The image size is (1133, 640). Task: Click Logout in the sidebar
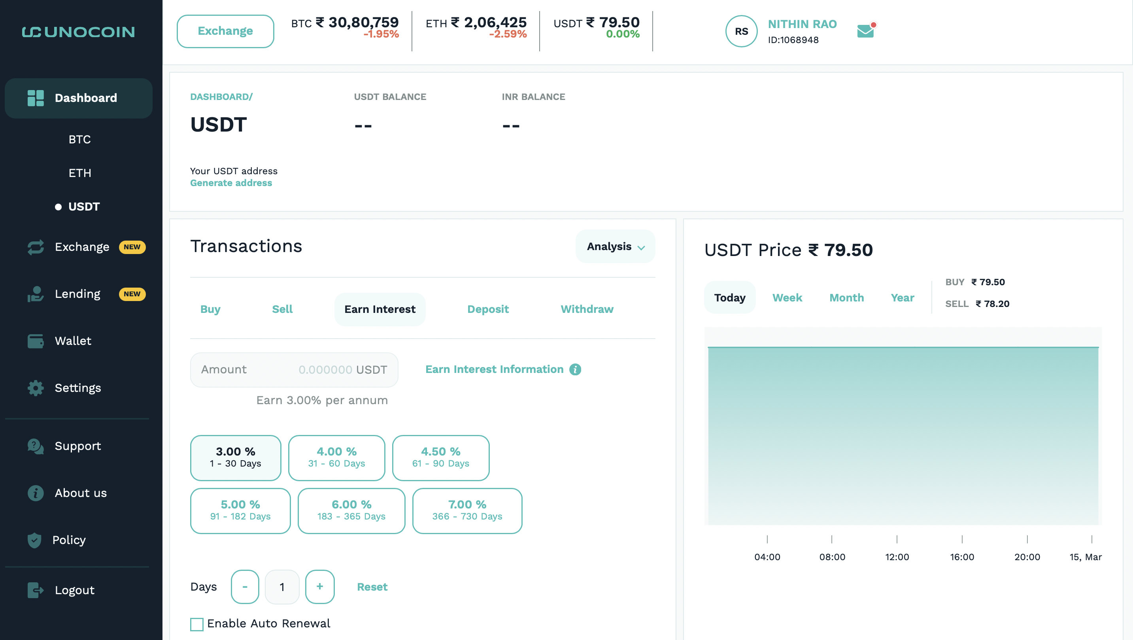pos(75,590)
